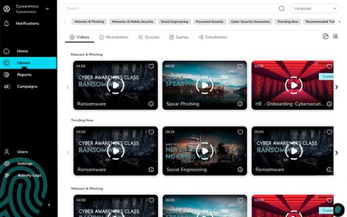Open Notifications bell in sidebar

[8, 24]
